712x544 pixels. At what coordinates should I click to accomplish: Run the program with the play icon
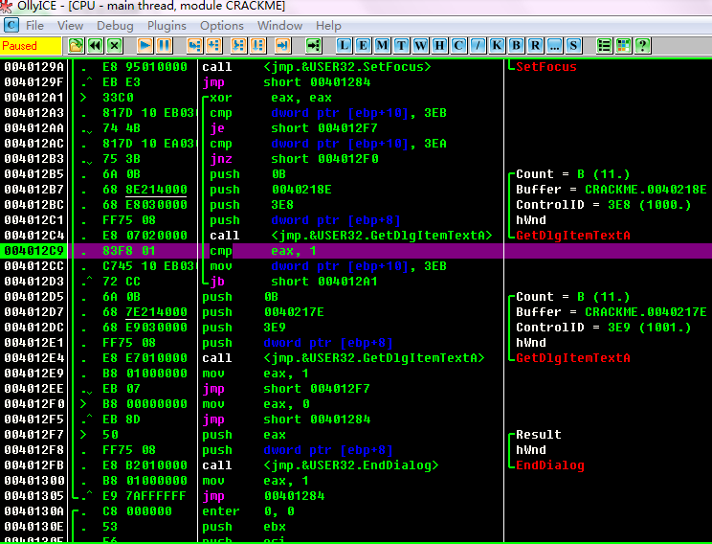point(145,45)
